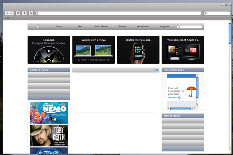
Task: Open the iPhone tab
Action: click(x=122, y=27)
